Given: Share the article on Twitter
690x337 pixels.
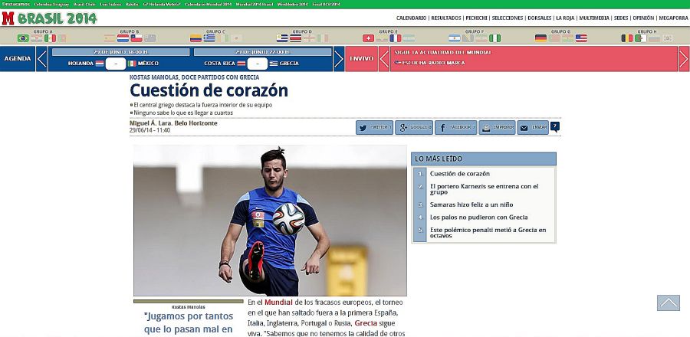Looking at the screenshot, I should [x=374, y=128].
